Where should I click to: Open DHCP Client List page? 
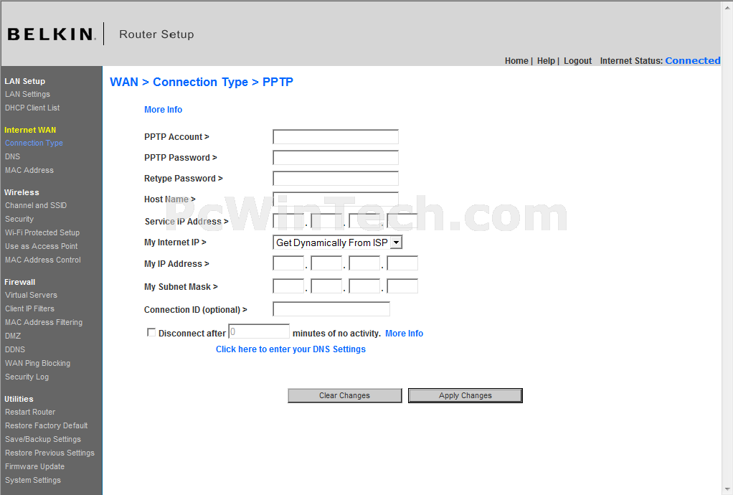pyautogui.click(x=32, y=108)
